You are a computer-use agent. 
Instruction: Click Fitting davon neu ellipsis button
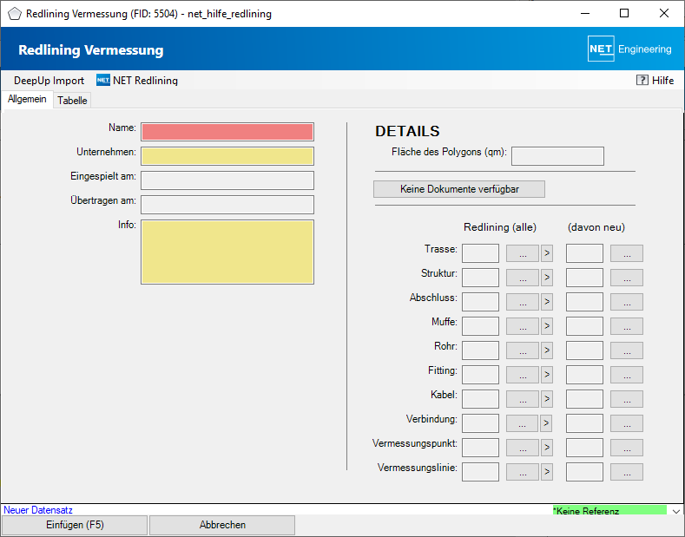coord(627,375)
